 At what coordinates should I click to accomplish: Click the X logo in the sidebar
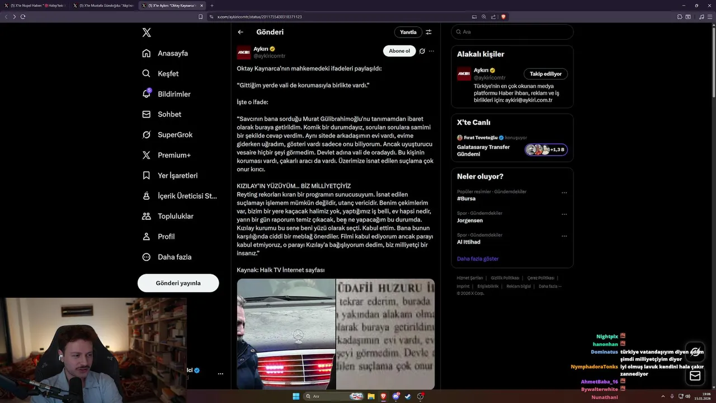pyautogui.click(x=147, y=32)
